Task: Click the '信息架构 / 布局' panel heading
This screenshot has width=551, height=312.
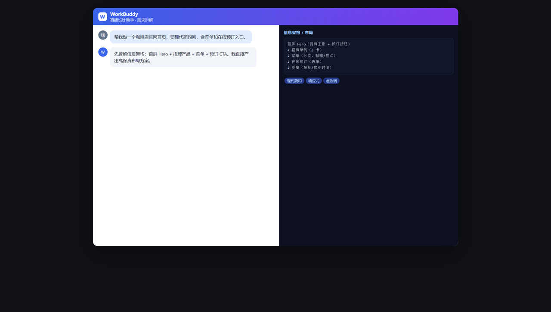Action: tap(298, 33)
